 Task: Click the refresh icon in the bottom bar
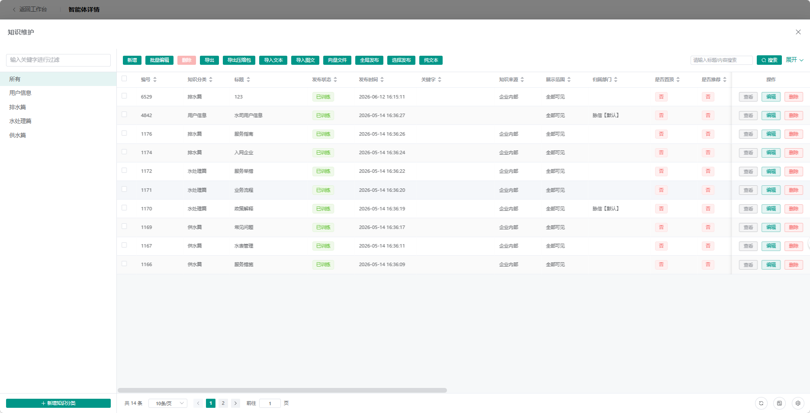(x=761, y=403)
